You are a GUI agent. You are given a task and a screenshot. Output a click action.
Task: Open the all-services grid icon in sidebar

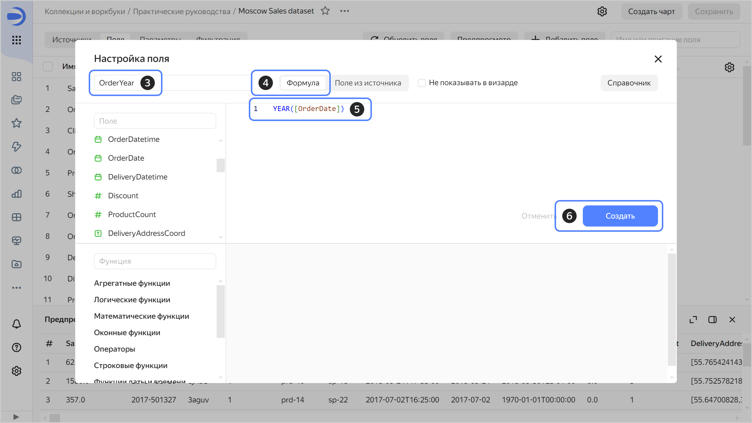pyautogui.click(x=16, y=40)
